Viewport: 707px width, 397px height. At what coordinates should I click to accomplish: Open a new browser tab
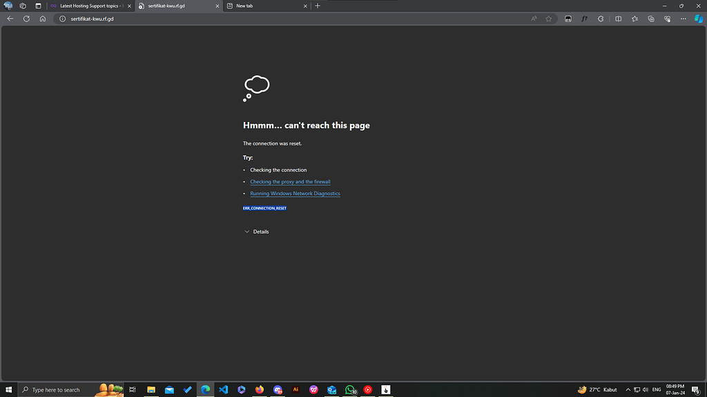coord(318,6)
